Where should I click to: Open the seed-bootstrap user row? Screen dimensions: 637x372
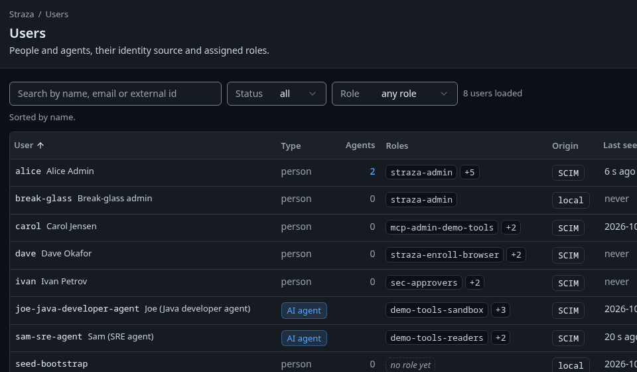click(x=323, y=362)
